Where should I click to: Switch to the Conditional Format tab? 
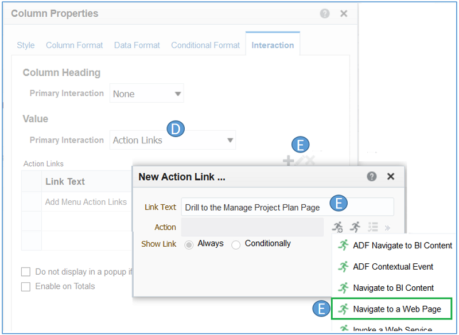tap(205, 45)
